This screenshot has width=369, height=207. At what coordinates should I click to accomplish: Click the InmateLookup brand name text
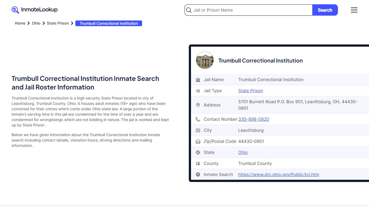39,10
